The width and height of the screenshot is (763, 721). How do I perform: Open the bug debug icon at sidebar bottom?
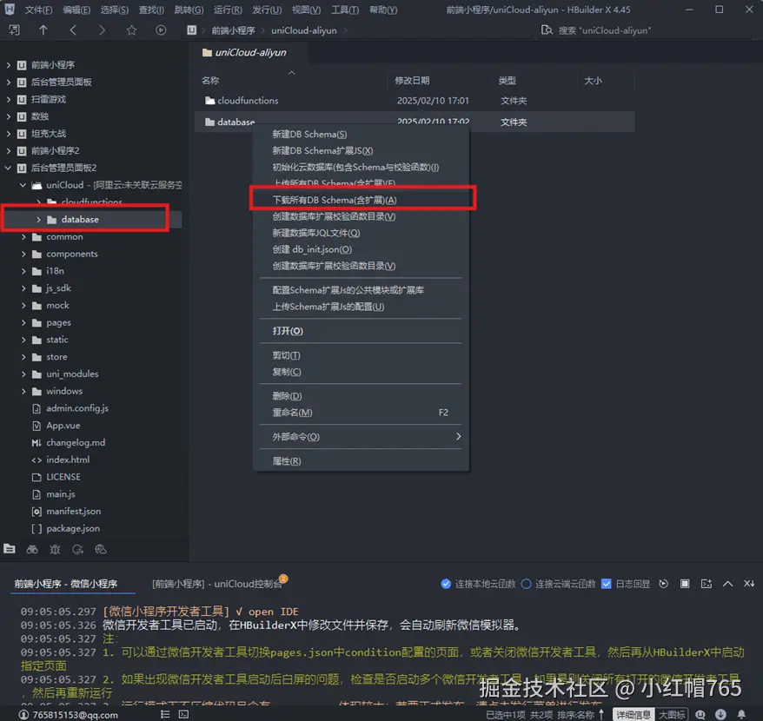pyautogui.click(x=55, y=549)
